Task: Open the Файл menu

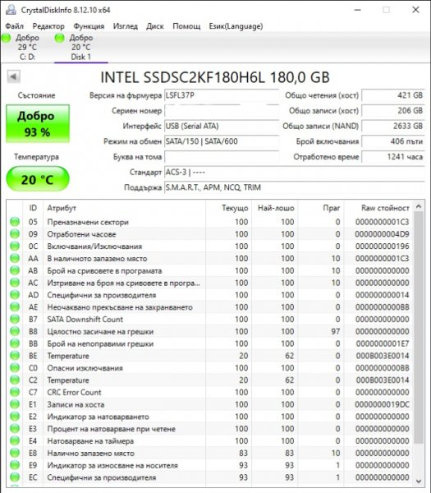Action: [15, 26]
